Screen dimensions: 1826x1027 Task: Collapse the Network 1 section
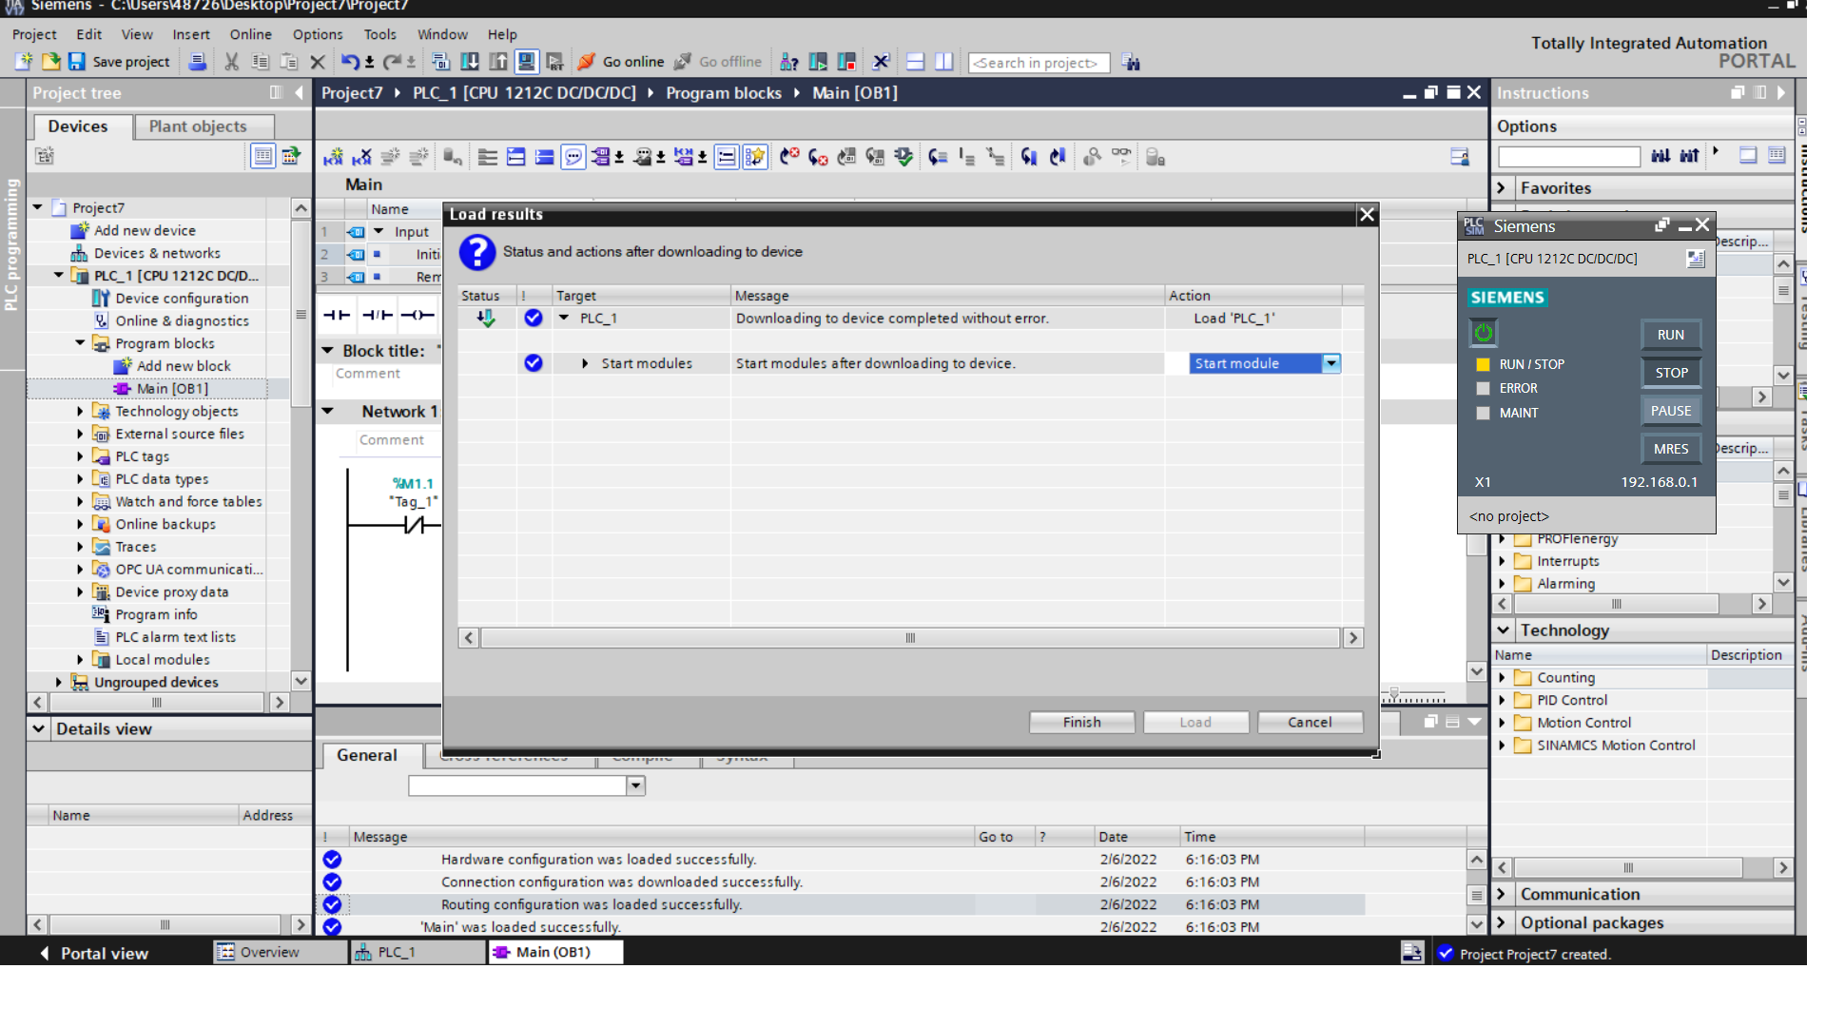click(x=328, y=412)
